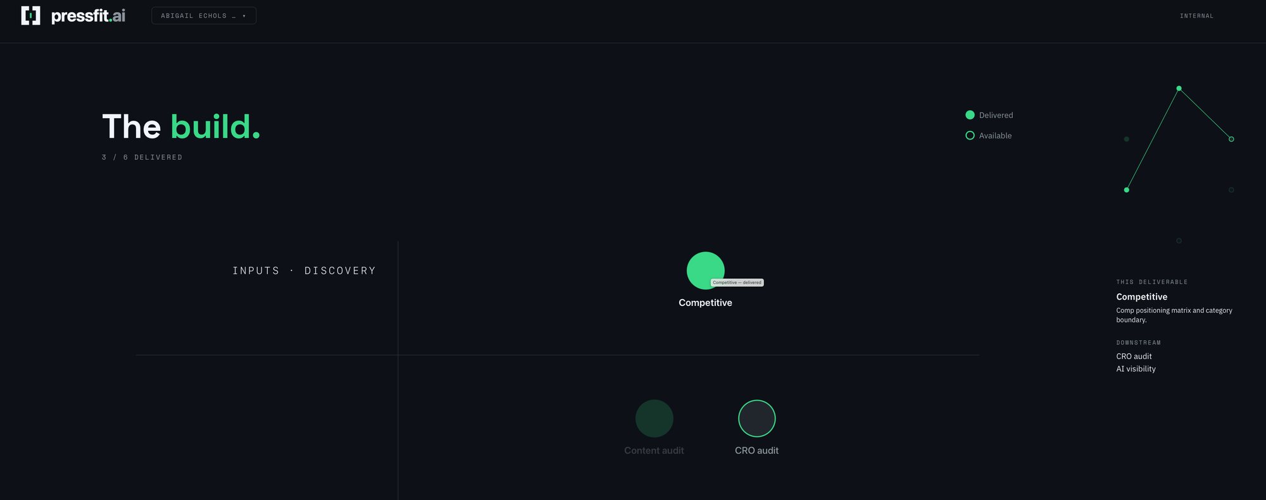The image size is (1266, 500).
Task: Click the Delivered legend green dot
Action: (x=970, y=115)
